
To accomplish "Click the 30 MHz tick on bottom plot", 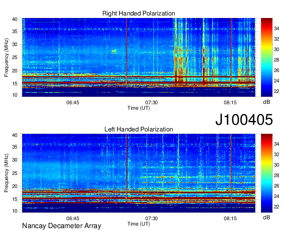I will pos(15,160).
